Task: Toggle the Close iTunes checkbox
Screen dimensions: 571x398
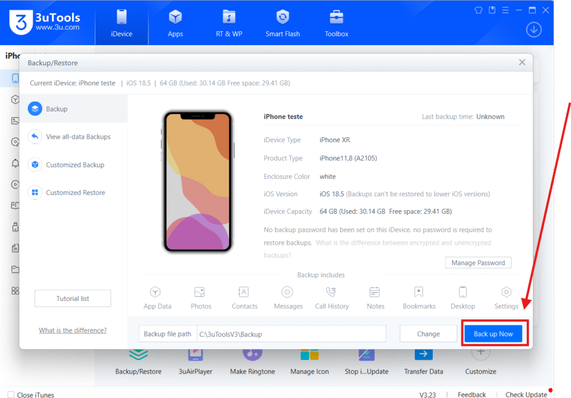Action: tap(11, 394)
